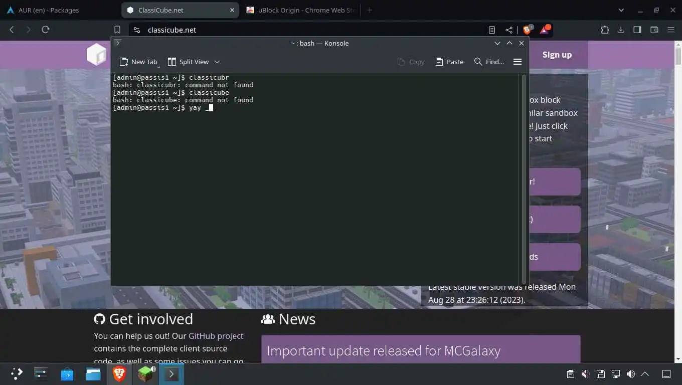This screenshot has width=682, height=385.
Task: Go back in browser history
Action: pos(12,30)
